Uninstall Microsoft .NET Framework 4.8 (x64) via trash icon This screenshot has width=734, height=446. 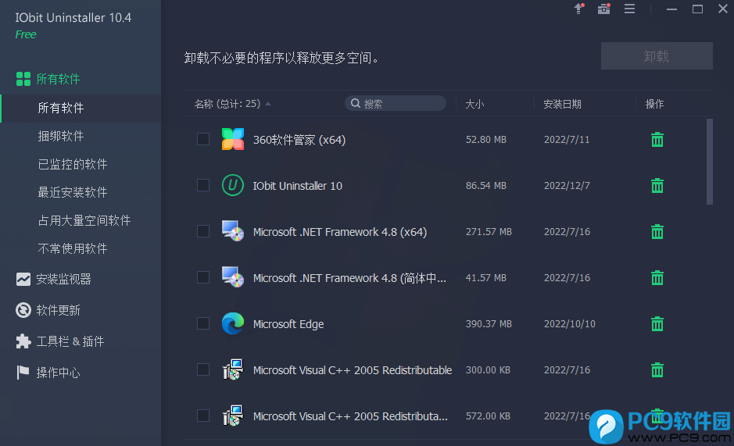[x=657, y=232]
